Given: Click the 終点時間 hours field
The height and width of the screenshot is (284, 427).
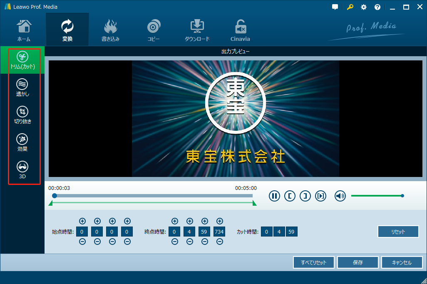Looking at the screenshot, I should click(174, 232).
